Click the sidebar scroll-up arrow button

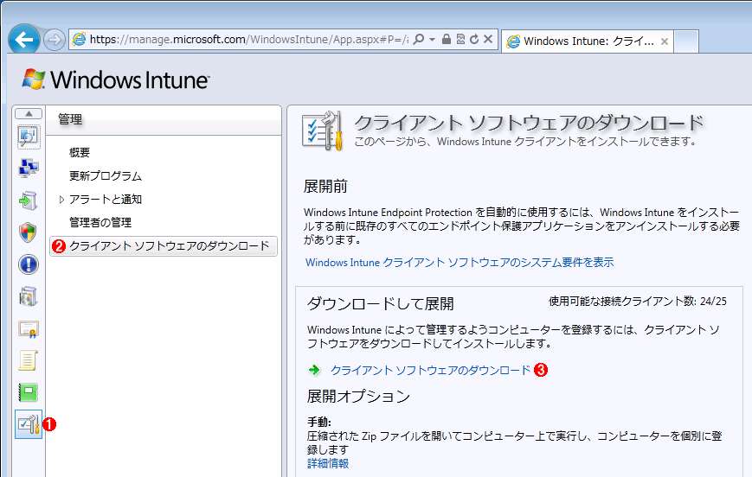coord(29,113)
